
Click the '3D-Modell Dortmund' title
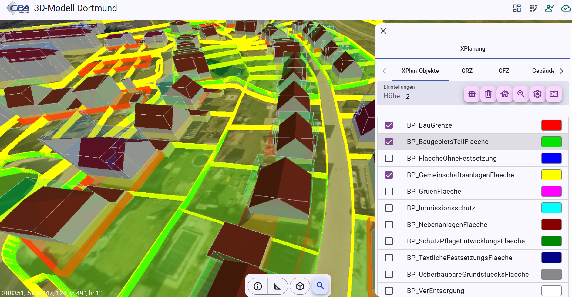click(x=76, y=8)
